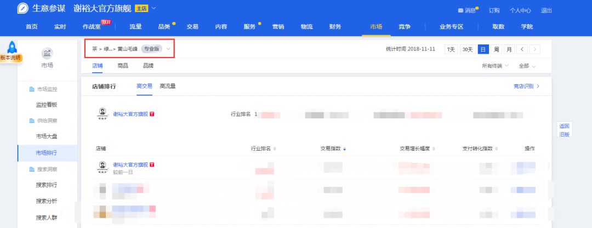Viewport: 592px width, 228px height.
Task: Click the 市场 chart icon in sidebar
Action: [x=47, y=53]
